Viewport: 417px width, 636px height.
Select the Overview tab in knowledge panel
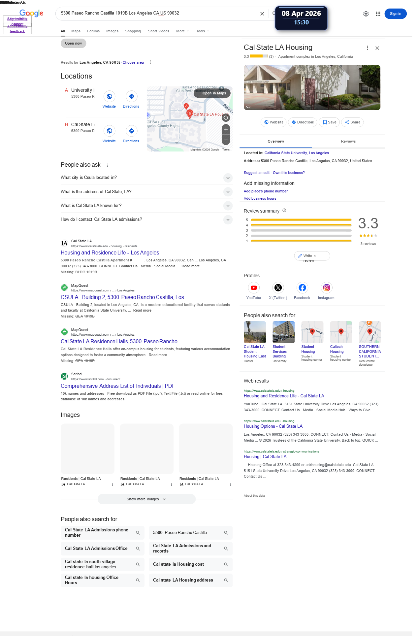coord(276,141)
